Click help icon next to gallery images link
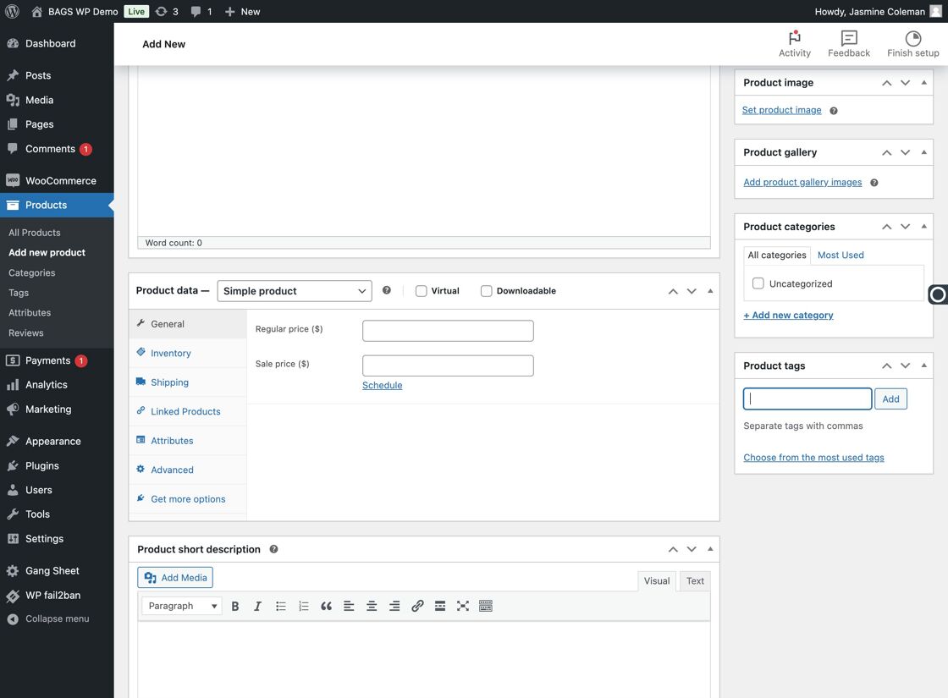This screenshot has width=948, height=698. 874,183
